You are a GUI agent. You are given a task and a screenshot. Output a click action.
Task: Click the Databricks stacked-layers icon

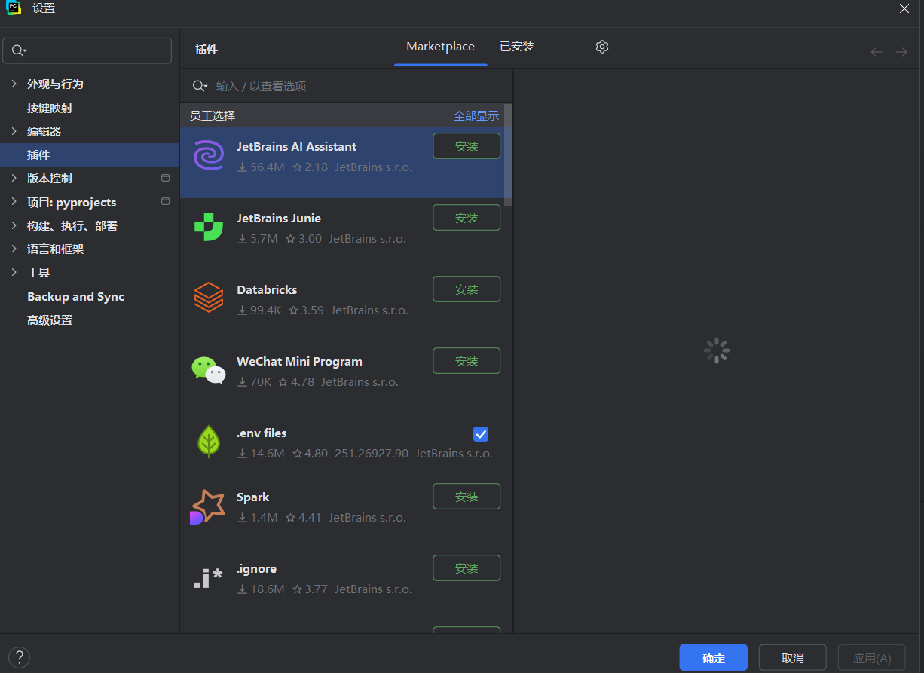coord(209,298)
